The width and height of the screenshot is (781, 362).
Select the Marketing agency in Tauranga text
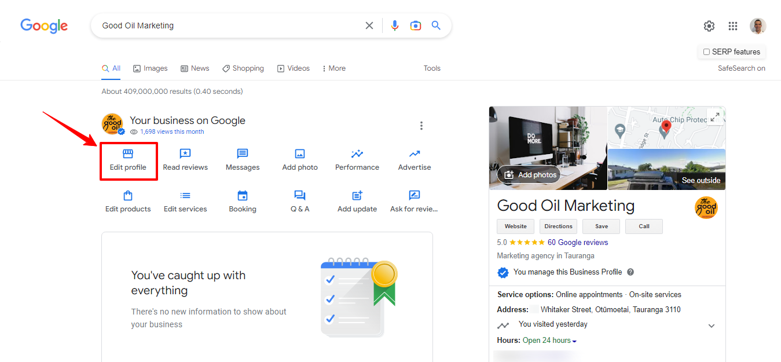[545, 256]
